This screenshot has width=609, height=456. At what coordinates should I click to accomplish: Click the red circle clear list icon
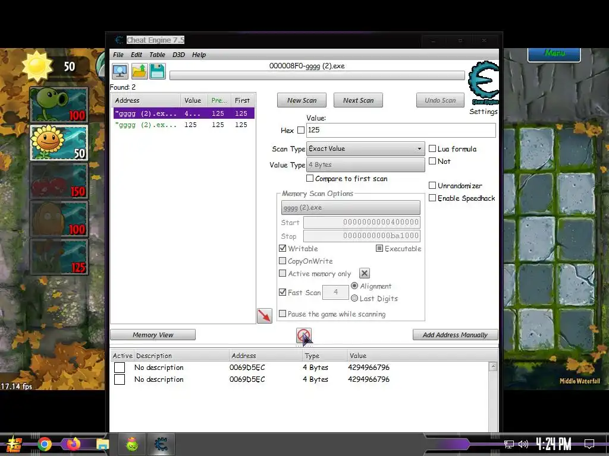click(x=304, y=335)
